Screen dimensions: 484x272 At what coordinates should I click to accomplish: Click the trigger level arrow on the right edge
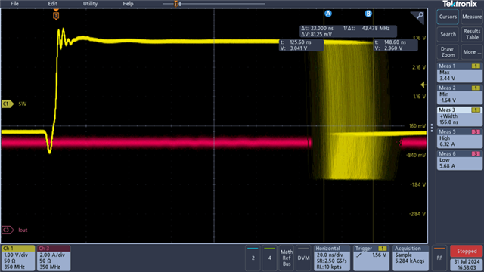[x=423, y=85]
